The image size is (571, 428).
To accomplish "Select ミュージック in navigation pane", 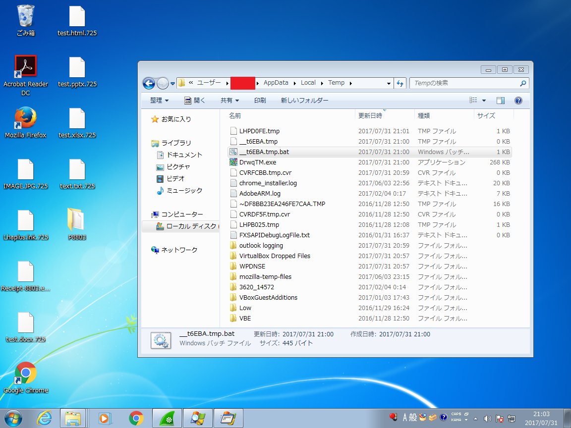I will 179,190.
